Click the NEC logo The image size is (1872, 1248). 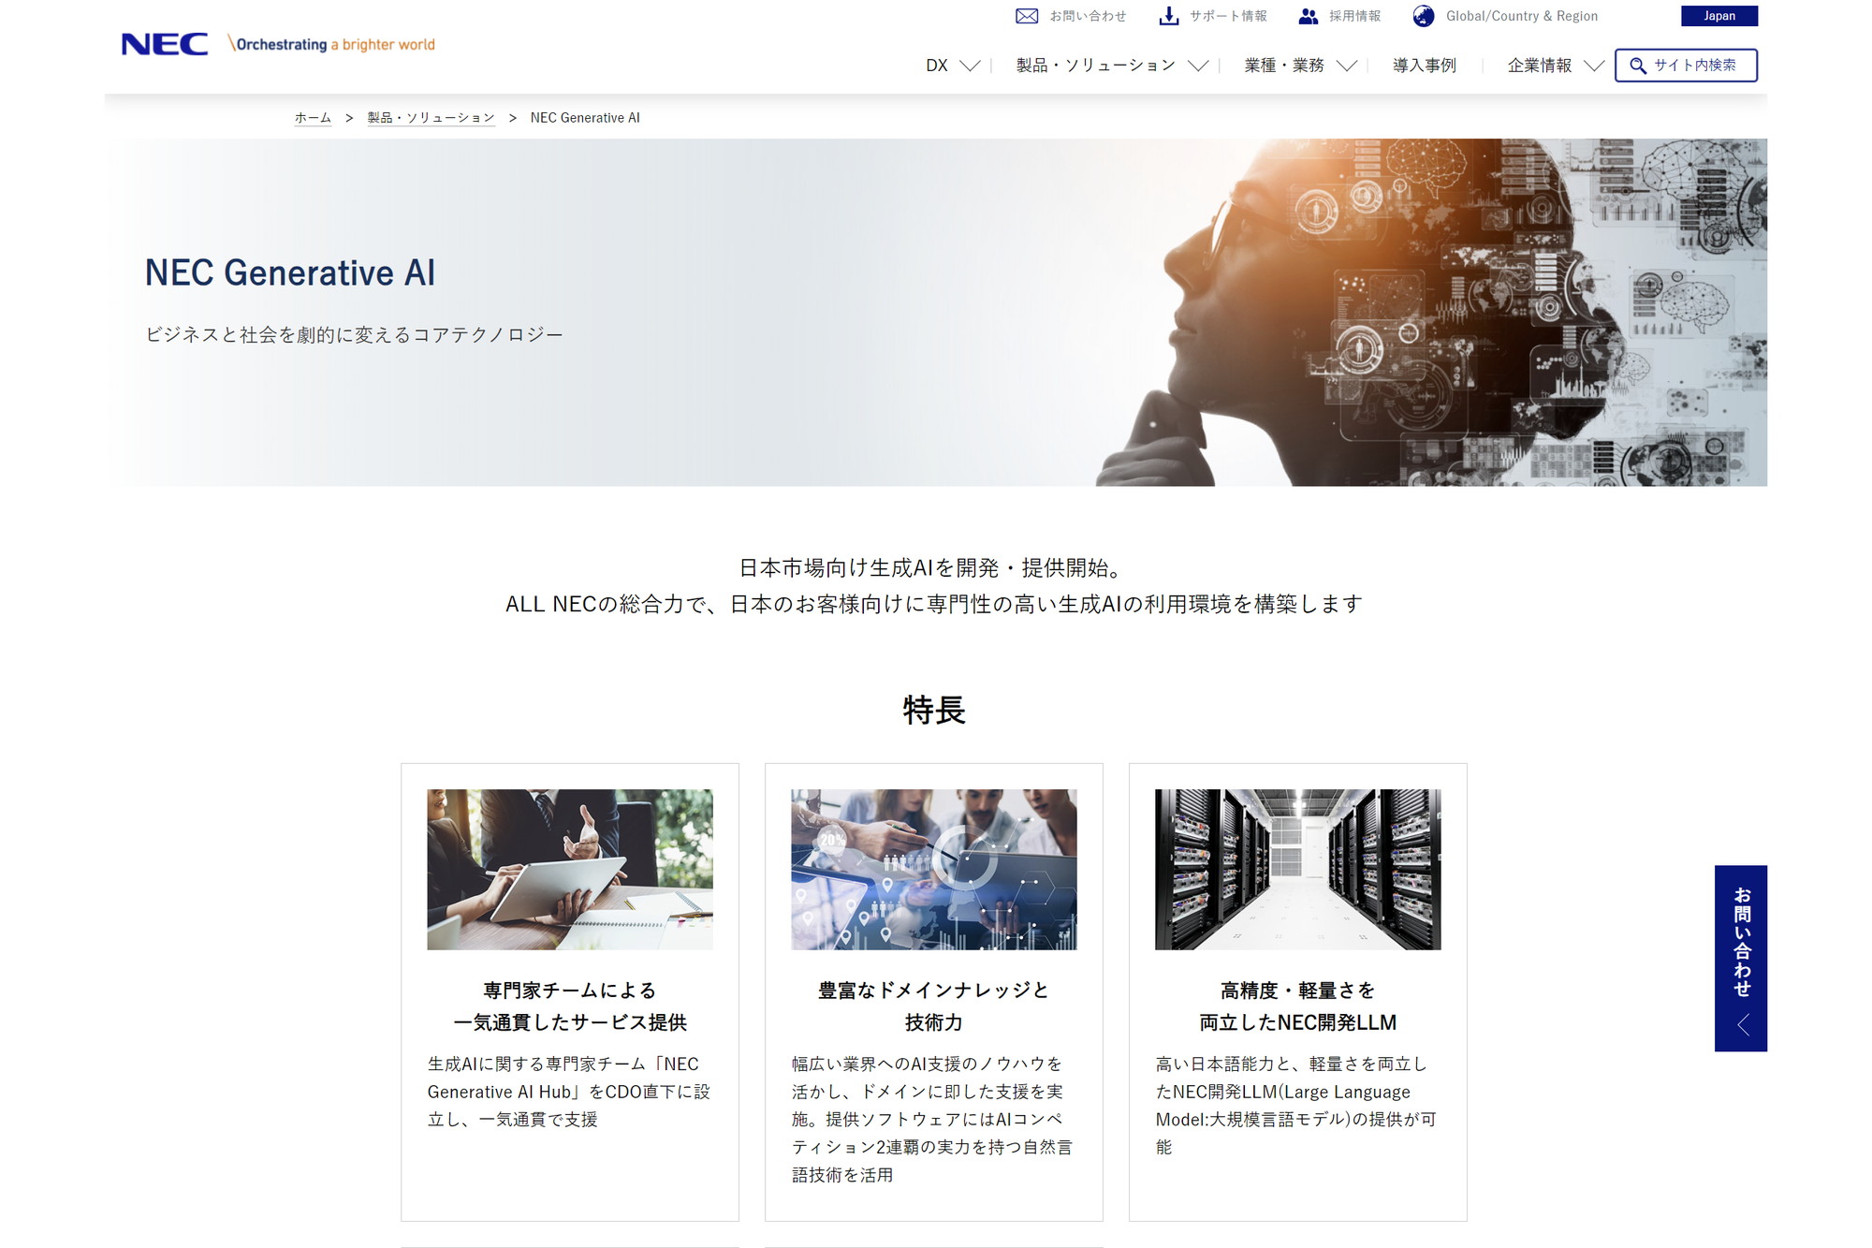165,44
